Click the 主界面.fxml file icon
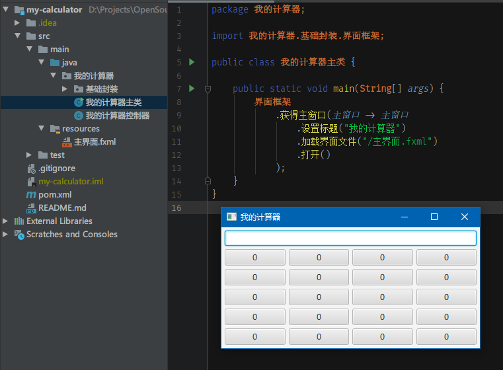Image resolution: width=503 pixels, height=370 pixels. click(x=67, y=142)
